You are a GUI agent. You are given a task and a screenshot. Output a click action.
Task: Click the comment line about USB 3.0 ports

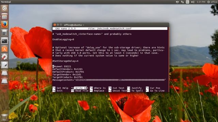pyautogui.click(x=106, y=53)
